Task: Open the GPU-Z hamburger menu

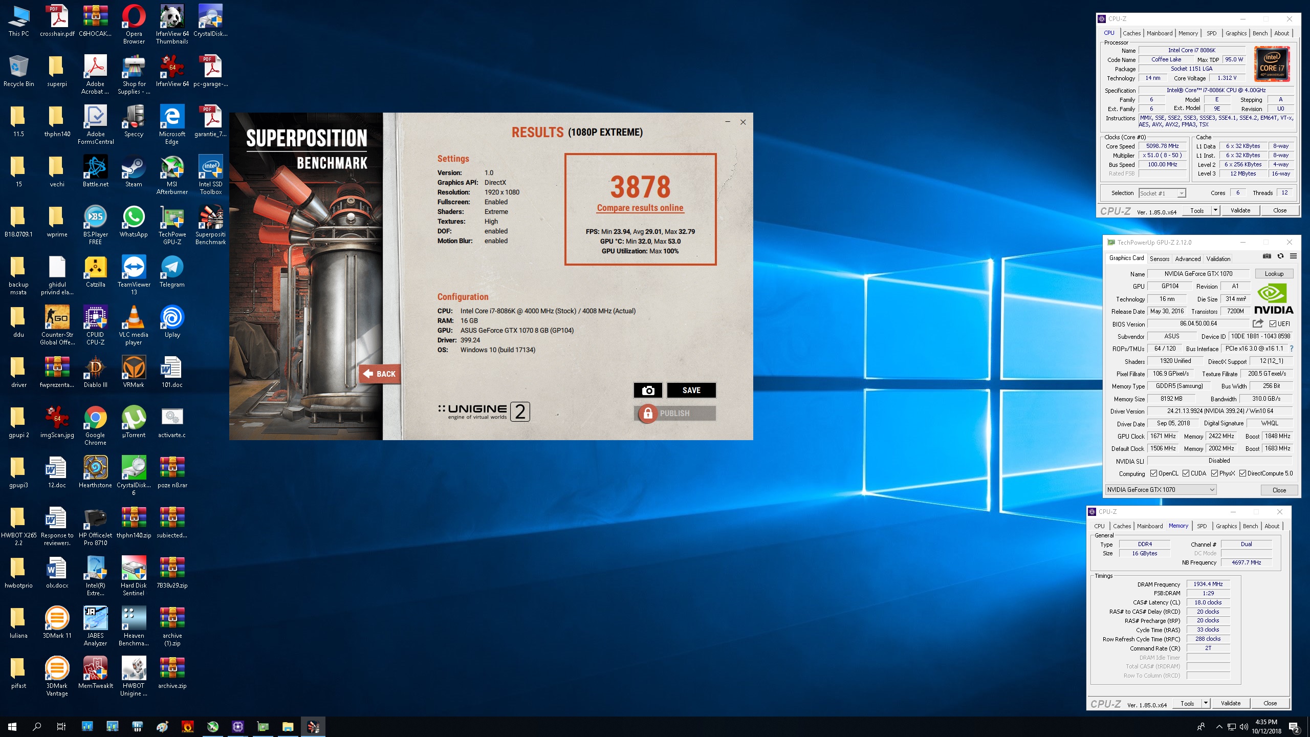Action: [x=1293, y=256]
